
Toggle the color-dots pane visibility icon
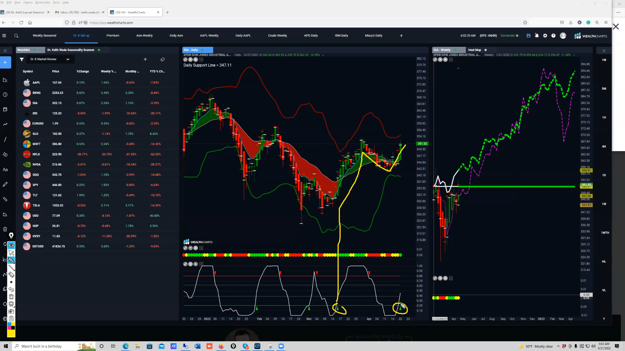185,248
